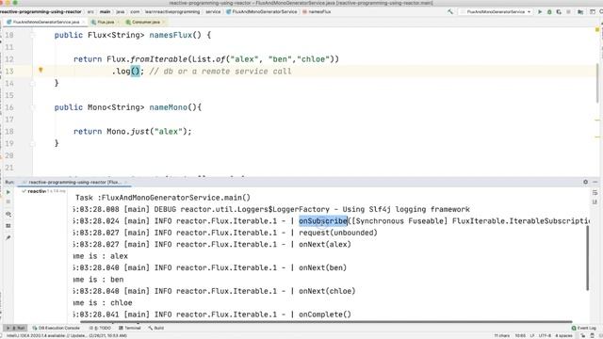Click the '4 spaces' indent setting in the status bar

pyautogui.click(x=563, y=336)
